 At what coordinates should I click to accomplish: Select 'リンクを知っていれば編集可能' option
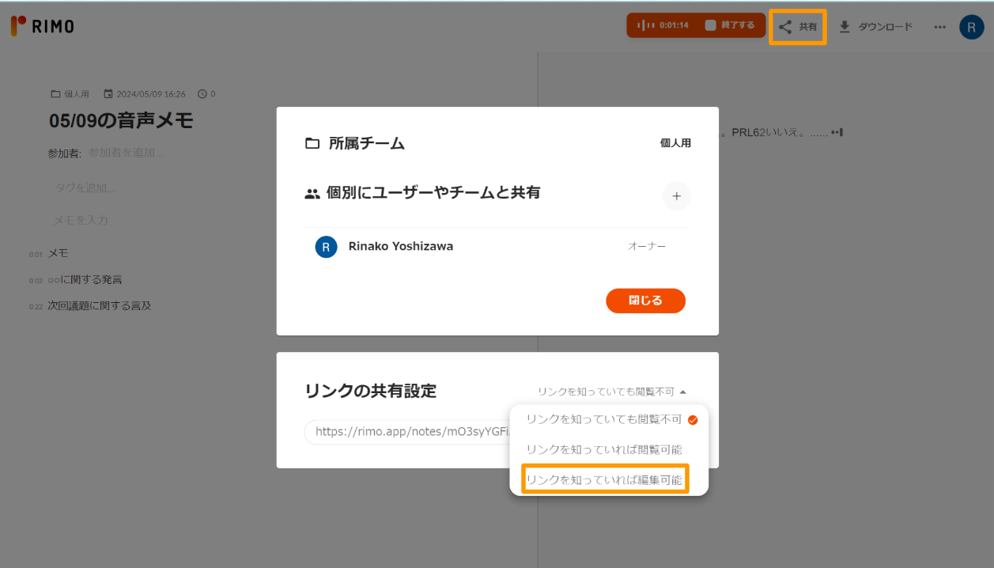tap(604, 479)
